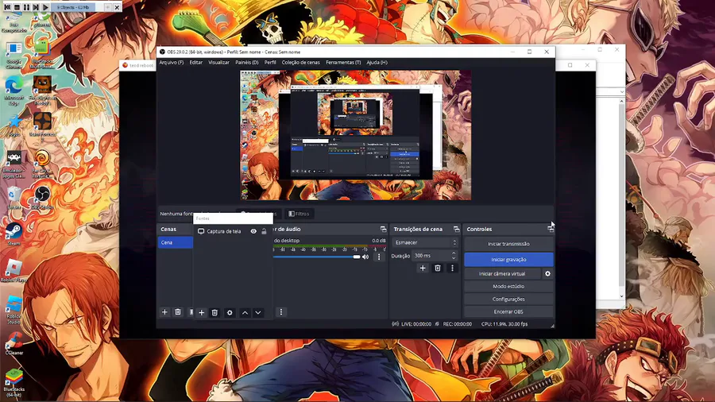
Task: Open the Five Nights at Freddy's desktop icon
Action: (x=42, y=91)
